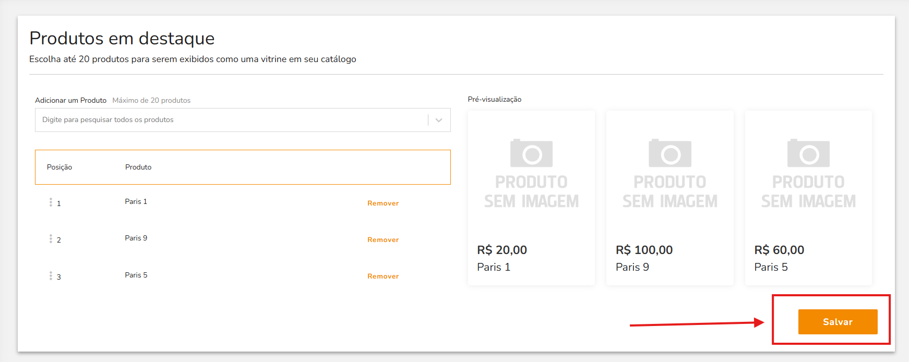Image resolution: width=909 pixels, height=362 pixels.
Task: Remove Paris 9 from featured list
Action: pos(383,240)
